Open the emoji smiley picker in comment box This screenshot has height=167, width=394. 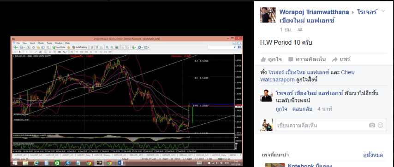[381, 125]
